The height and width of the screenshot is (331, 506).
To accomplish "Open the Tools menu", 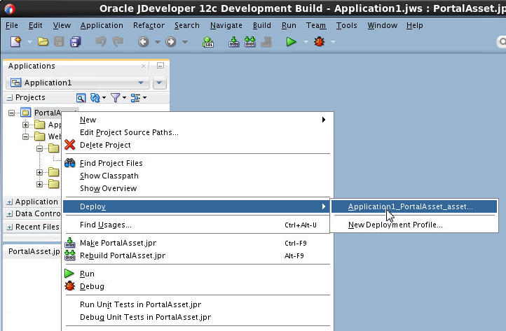I will 347,25.
